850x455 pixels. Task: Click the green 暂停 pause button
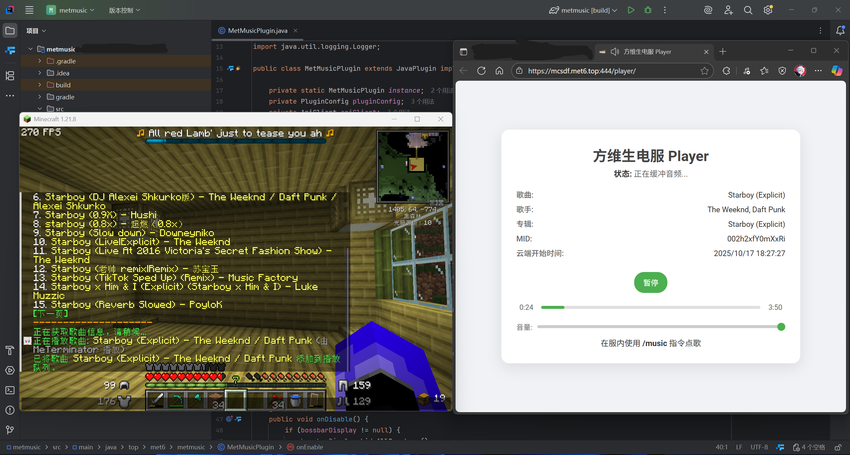(x=650, y=283)
